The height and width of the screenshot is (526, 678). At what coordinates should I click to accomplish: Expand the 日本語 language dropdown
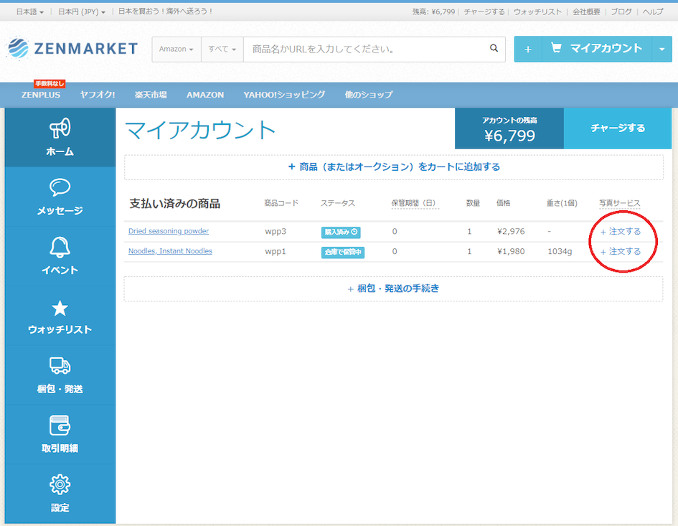pyautogui.click(x=30, y=12)
